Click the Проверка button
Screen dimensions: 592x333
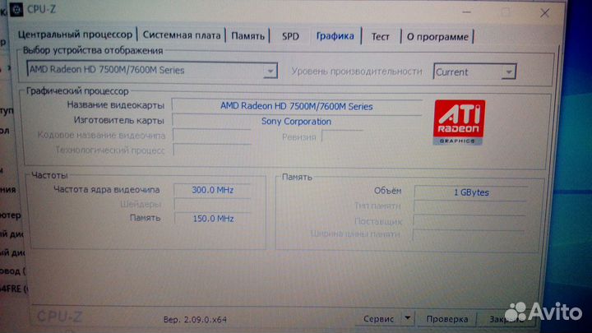click(x=446, y=319)
